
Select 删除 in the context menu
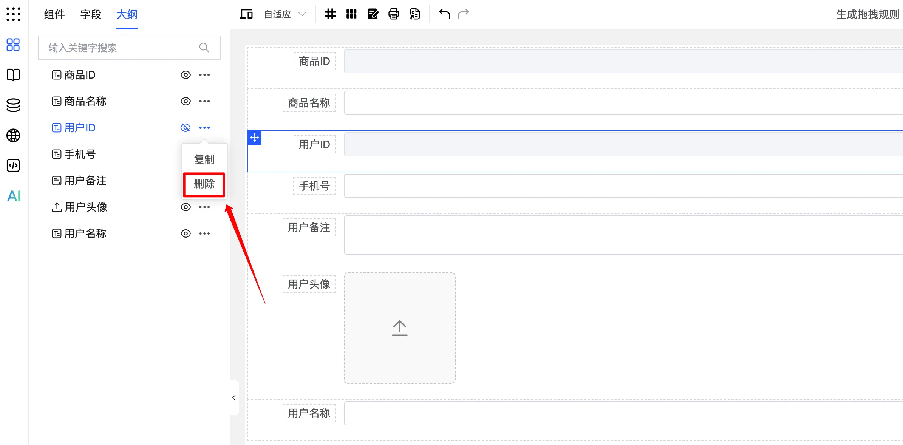pos(204,185)
